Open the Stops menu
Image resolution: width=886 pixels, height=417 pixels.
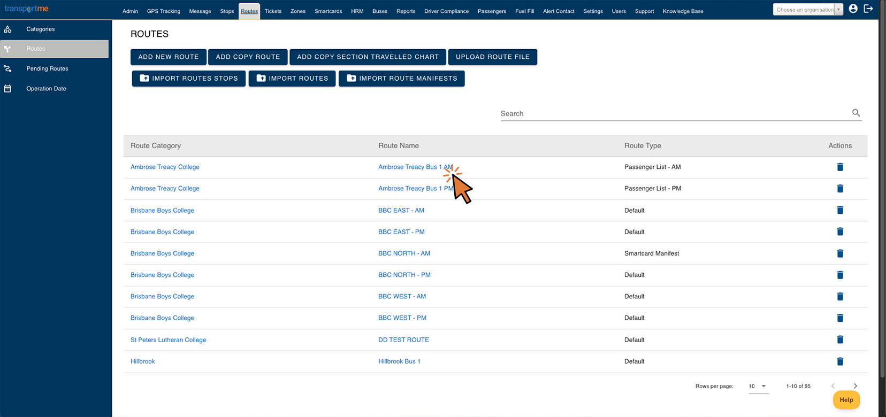pyautogui.click(x=227, y=11)
